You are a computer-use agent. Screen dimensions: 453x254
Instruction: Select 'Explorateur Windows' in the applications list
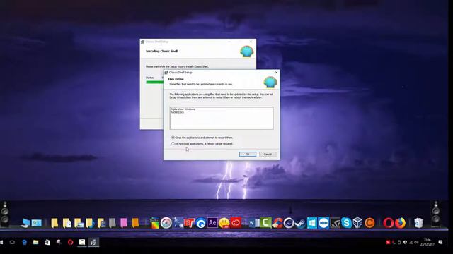[183, 109]
